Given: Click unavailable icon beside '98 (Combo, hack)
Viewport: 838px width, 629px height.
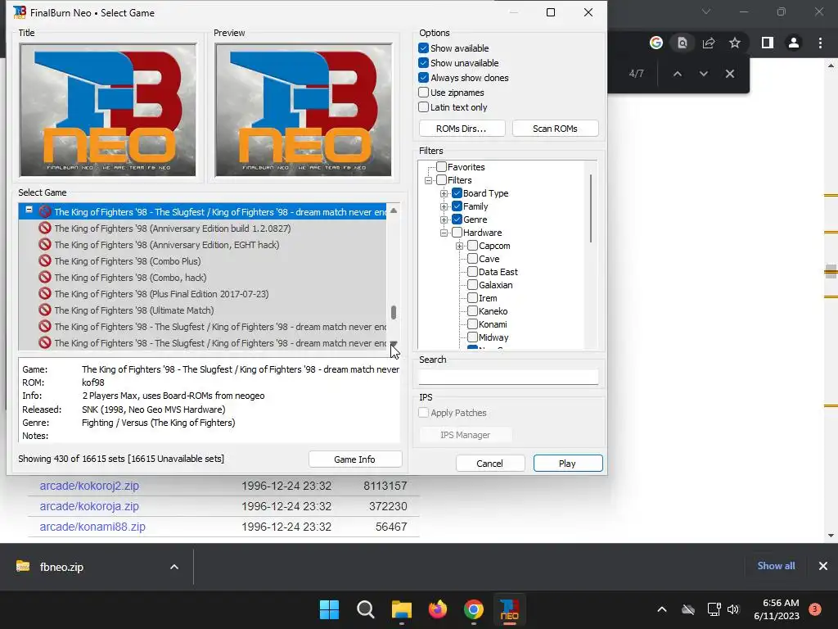Looking at the screenshot, I should tap(45, 277).
